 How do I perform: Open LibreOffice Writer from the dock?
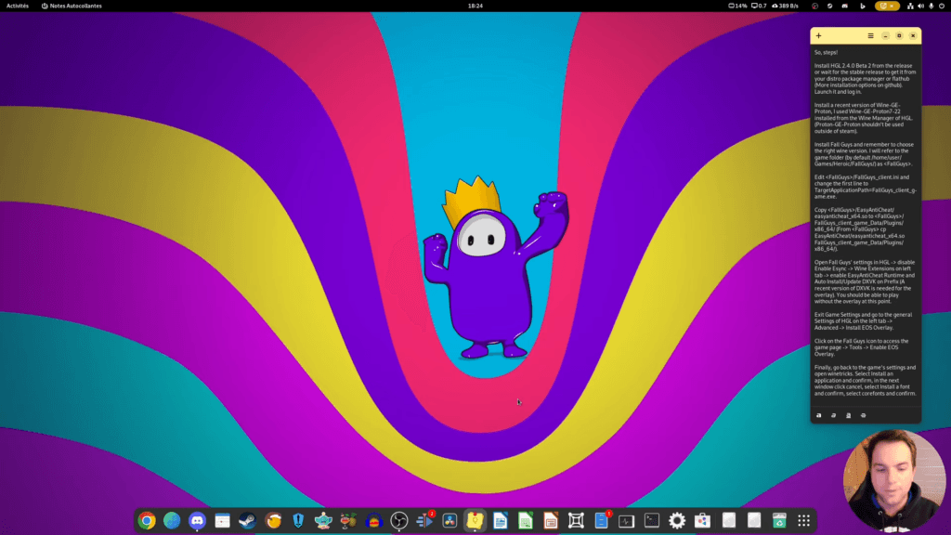[501, 520]
